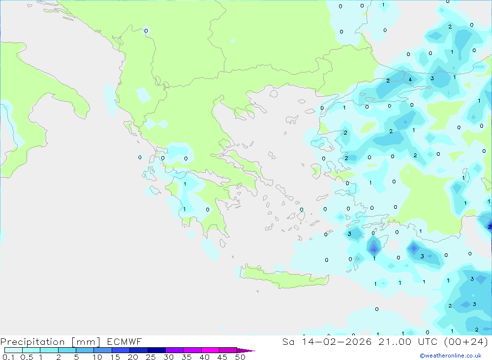
Task: Click the "50" legend scale label
Action: coord(240,357)
